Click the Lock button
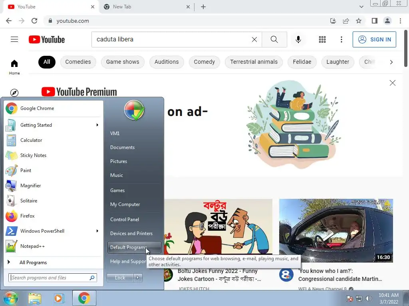This screenshot has width=409, height=306. click(120, 278)
